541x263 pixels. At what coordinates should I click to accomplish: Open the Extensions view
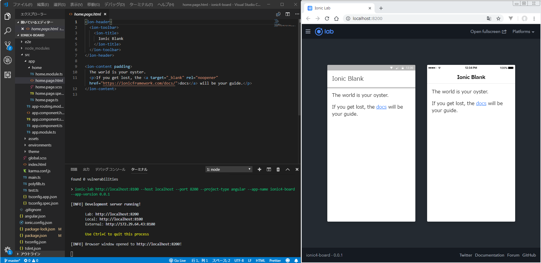(8, 75)
